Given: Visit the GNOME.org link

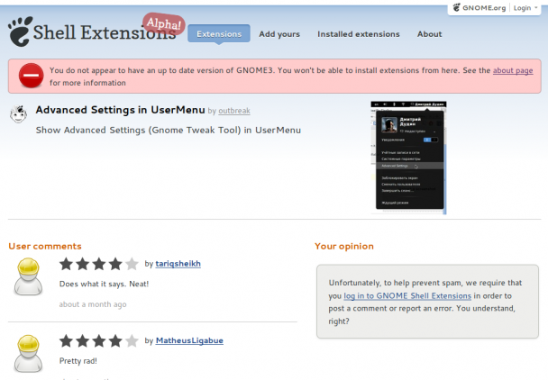Looking at the screenshot, I should tap(479, 8).
